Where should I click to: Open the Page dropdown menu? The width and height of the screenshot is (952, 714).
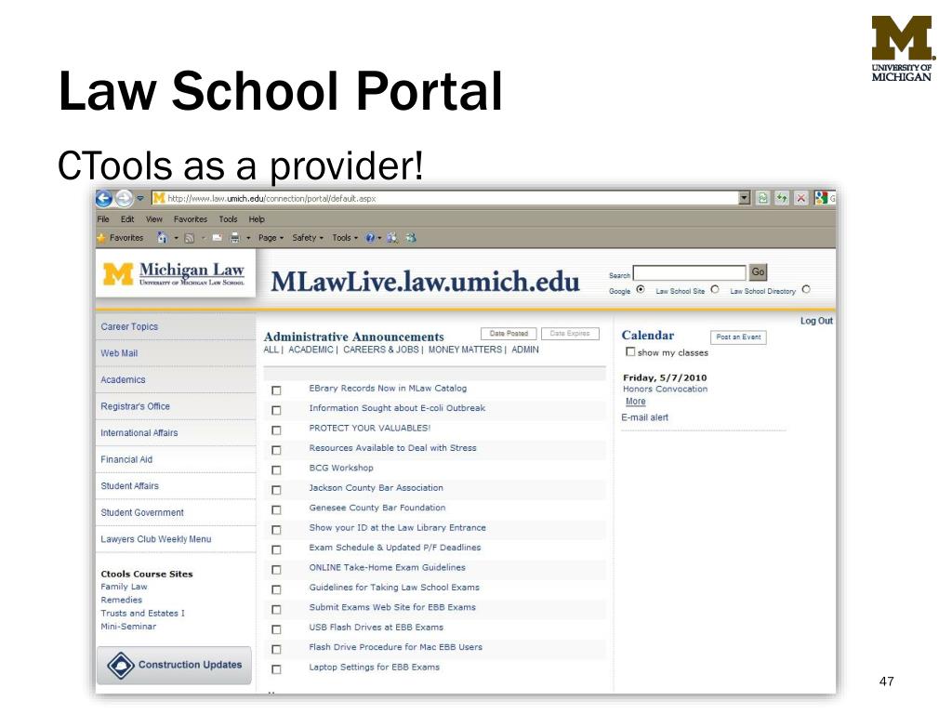pos(271,238)
